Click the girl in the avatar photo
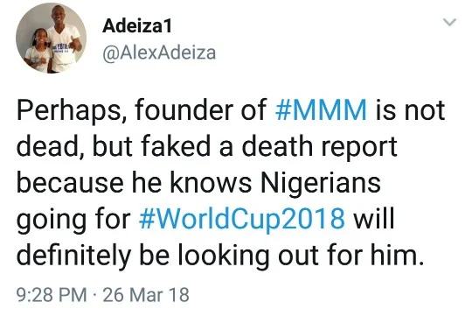The height and width of the screenshot is (316, 472). coord(37,51)
